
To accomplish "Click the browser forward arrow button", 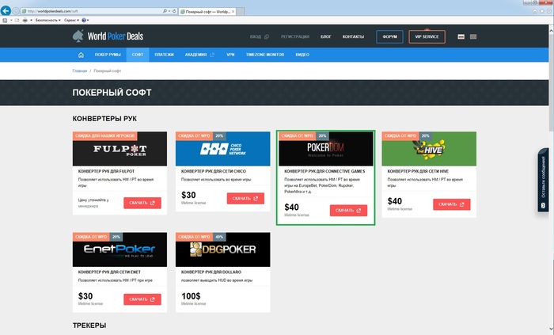I will (x=16, y=11).
